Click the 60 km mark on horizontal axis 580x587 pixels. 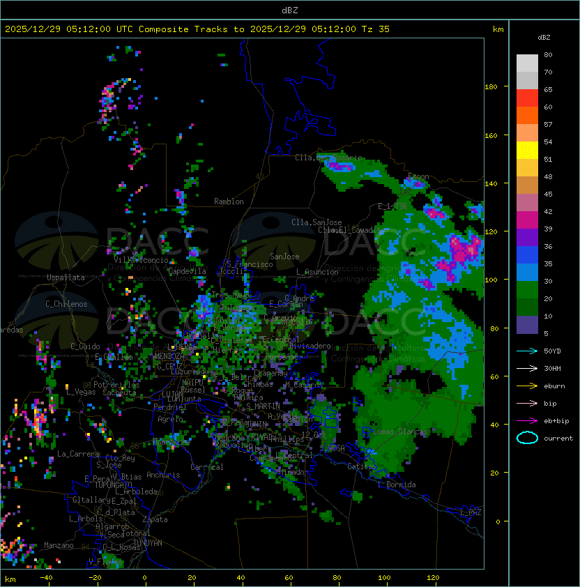pyautogui.click(x=289, y=578)
